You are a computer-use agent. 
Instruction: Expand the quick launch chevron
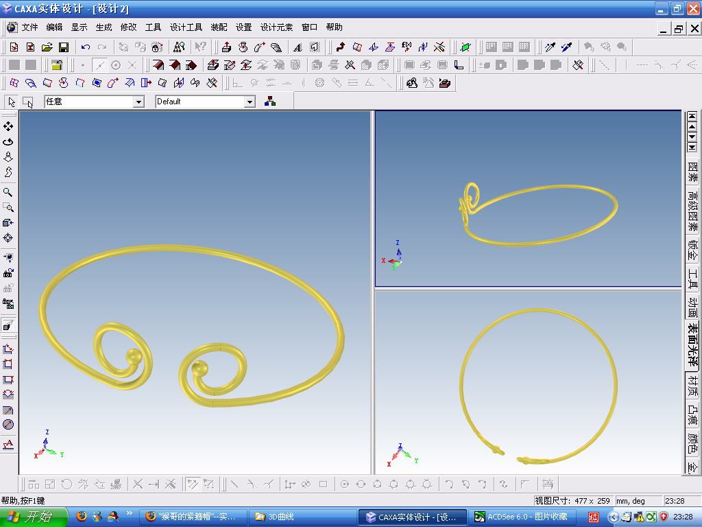130,513
